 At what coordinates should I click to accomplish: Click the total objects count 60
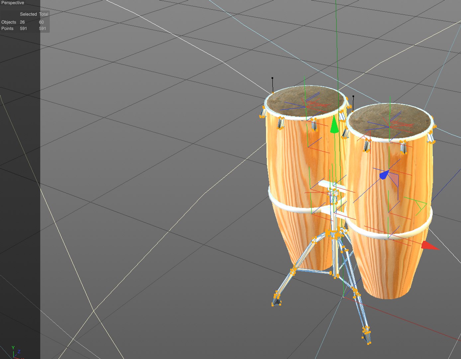[42, 22]
